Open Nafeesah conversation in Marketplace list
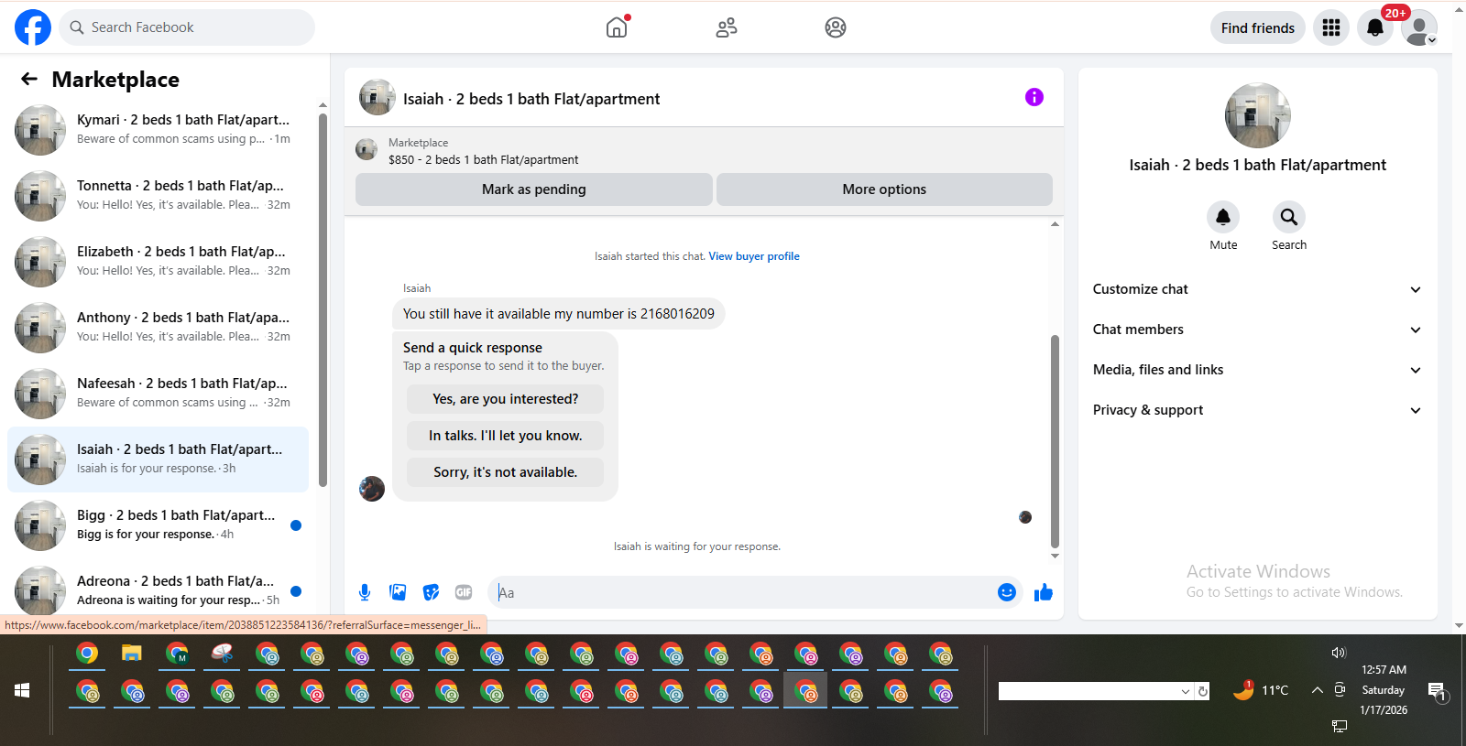This screenshot has height=746, width=1466. [x=158, y=394]
